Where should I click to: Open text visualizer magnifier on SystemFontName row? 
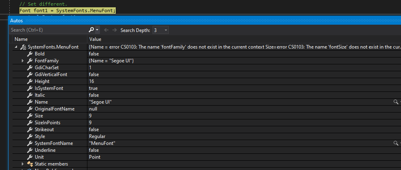(396, 143)
